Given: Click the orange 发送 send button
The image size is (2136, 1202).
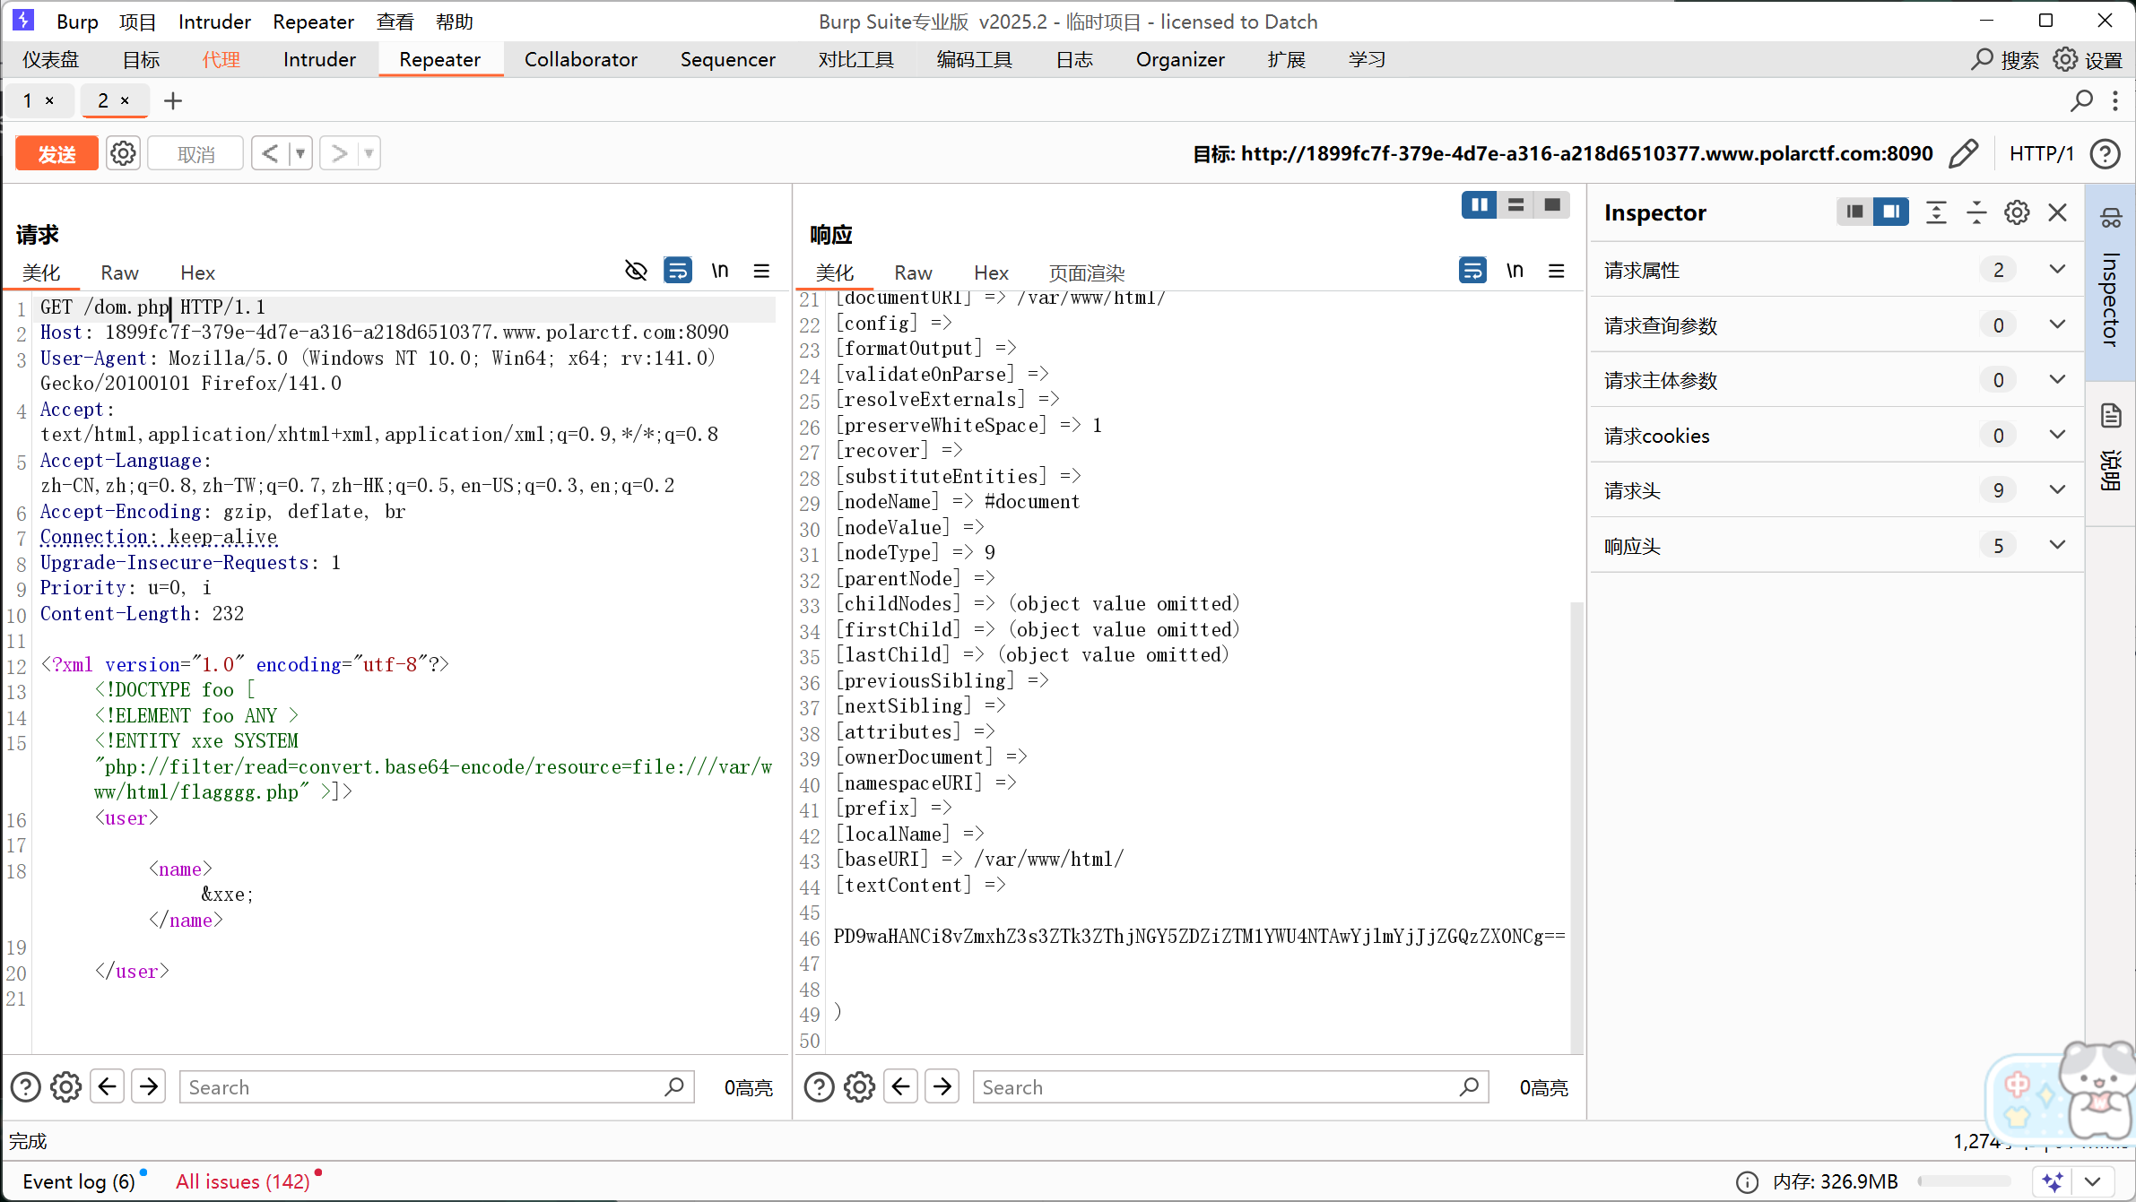Looking at the screenshot, I should coord(56,154).
